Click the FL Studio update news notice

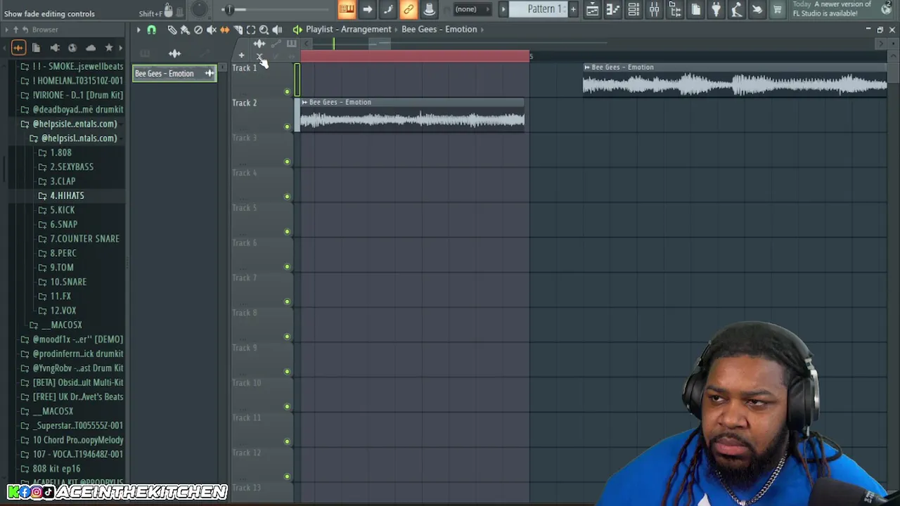click(x=838, y=9)
